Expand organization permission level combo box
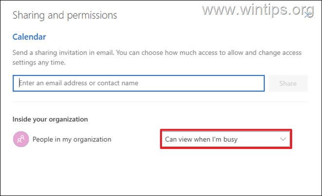 tap(226, 139)
